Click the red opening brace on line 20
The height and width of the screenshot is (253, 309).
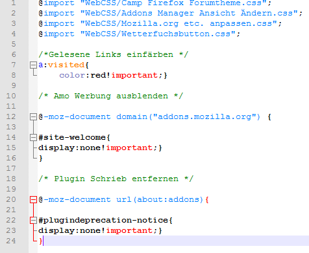coord(207,200)
